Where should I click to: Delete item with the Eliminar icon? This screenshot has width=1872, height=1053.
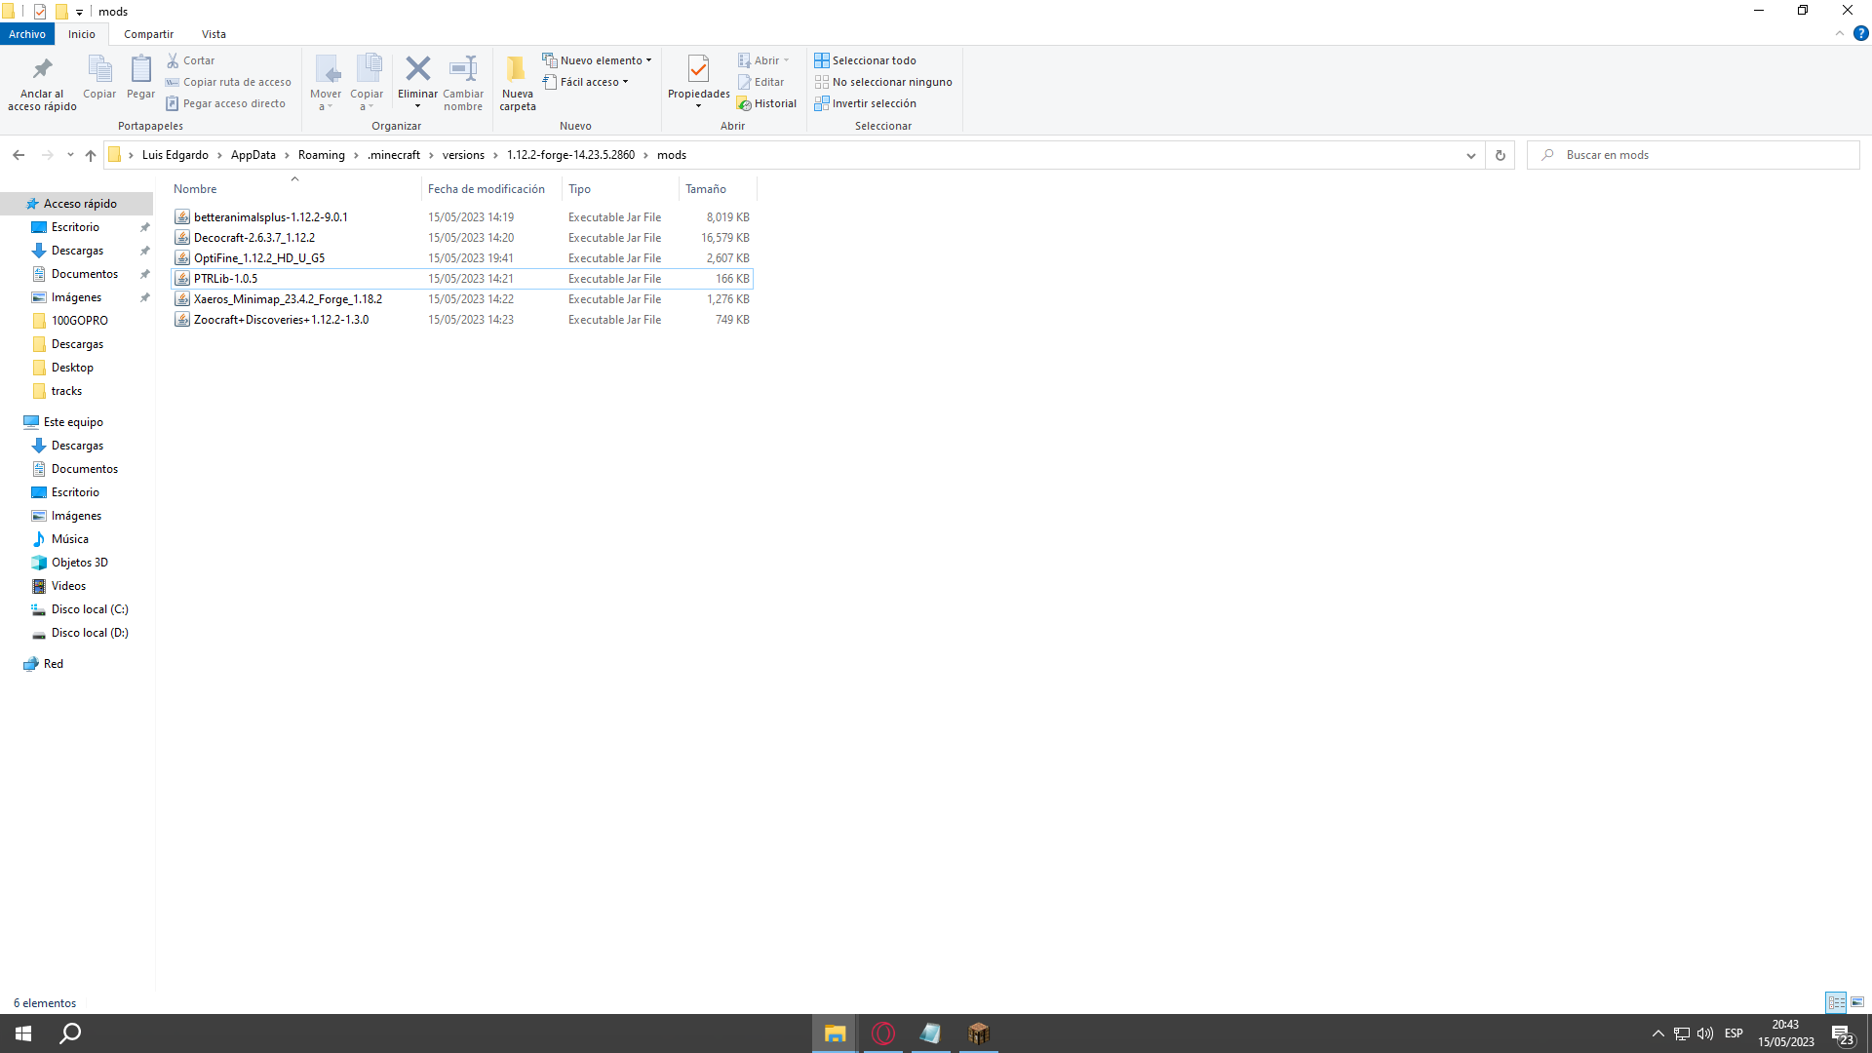pos(417,82)
